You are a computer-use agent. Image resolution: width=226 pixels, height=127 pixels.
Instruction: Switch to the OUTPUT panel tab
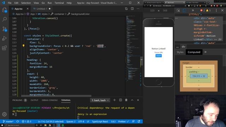point(34,100)
